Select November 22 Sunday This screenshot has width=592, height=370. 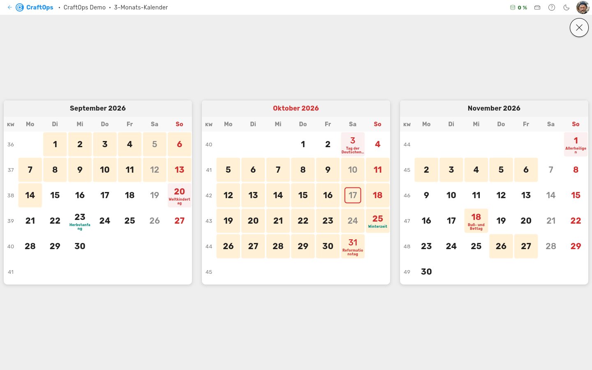coord(576,221)
